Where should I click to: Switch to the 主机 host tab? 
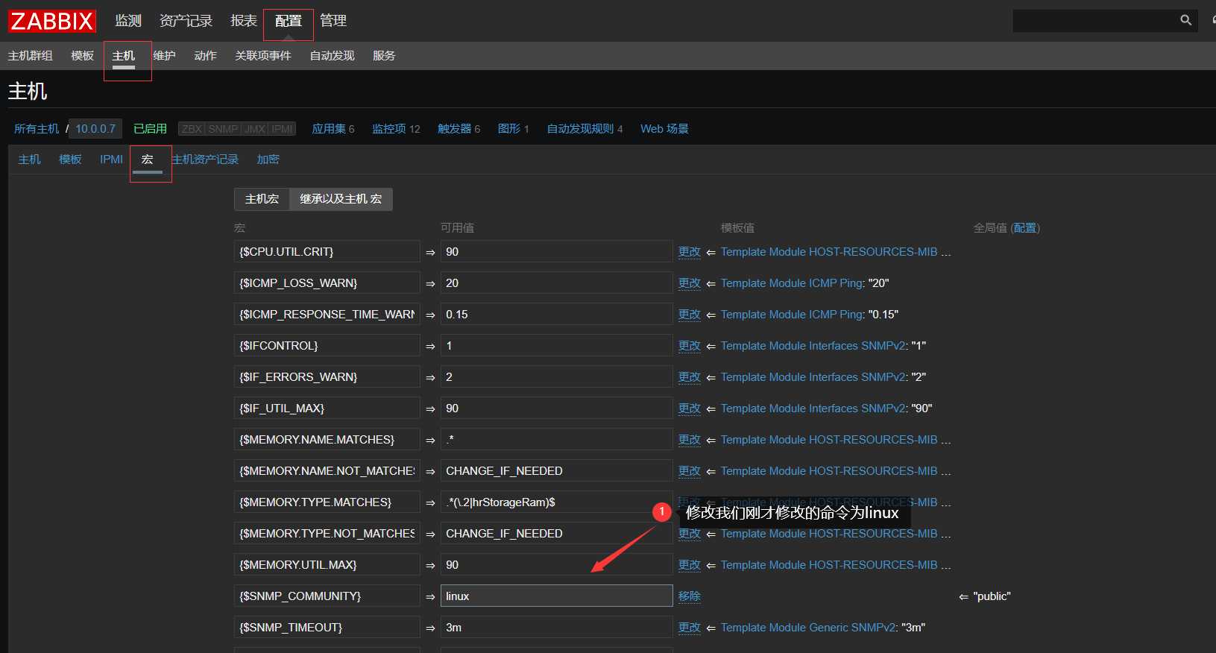coord(30,160)
